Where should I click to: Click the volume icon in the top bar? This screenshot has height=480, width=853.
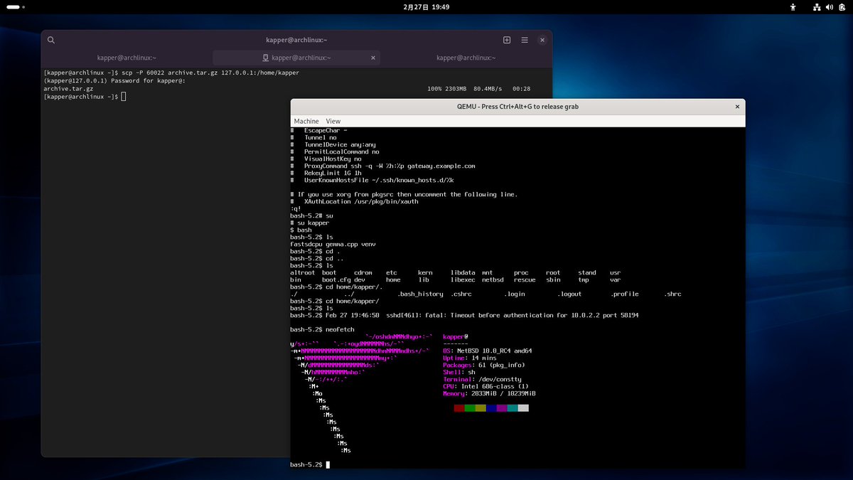point(829,7)
